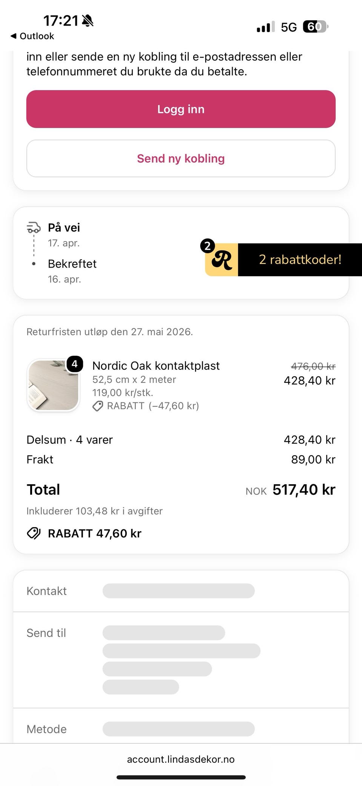Go back to Outlook app
The image size is (362, 786).
coord(32,36)
